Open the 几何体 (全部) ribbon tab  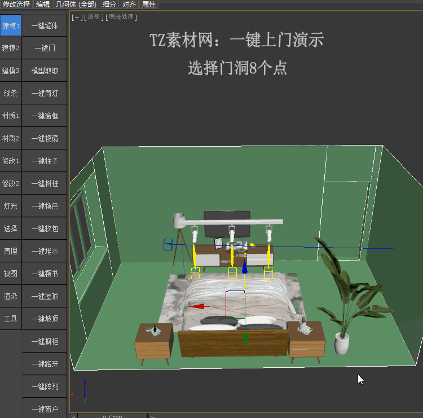click(76, 5)
